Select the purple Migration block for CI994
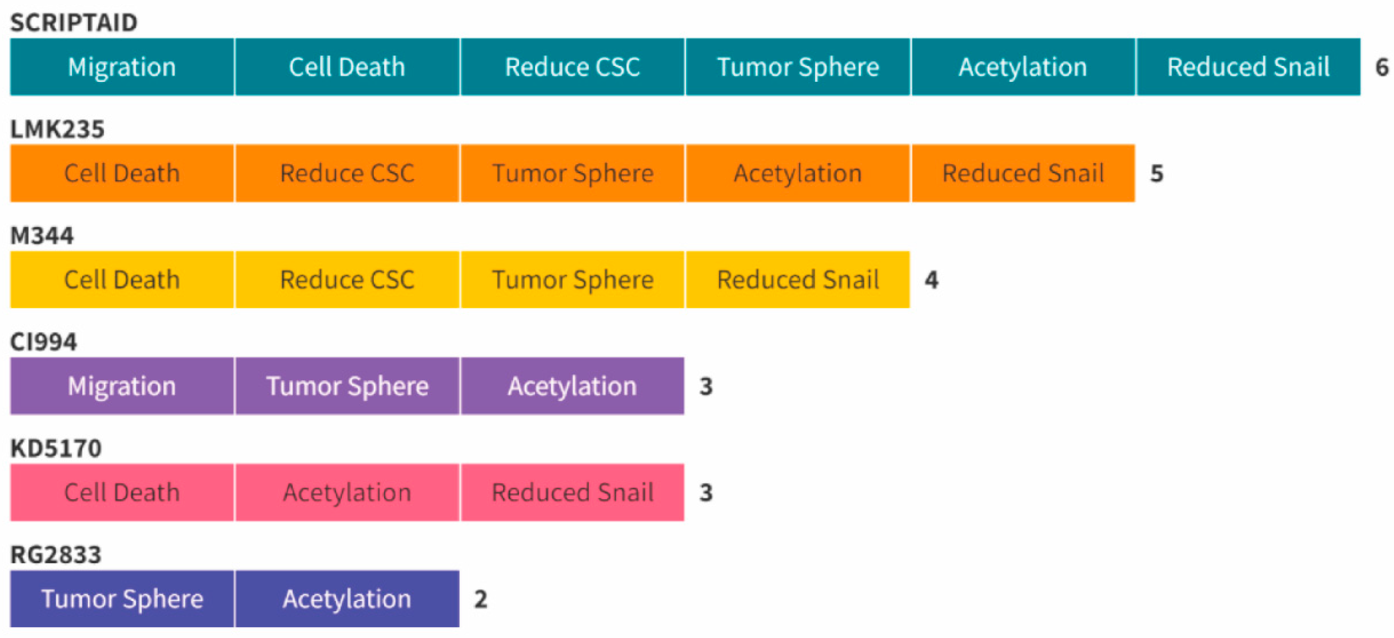 coord(122,386)
